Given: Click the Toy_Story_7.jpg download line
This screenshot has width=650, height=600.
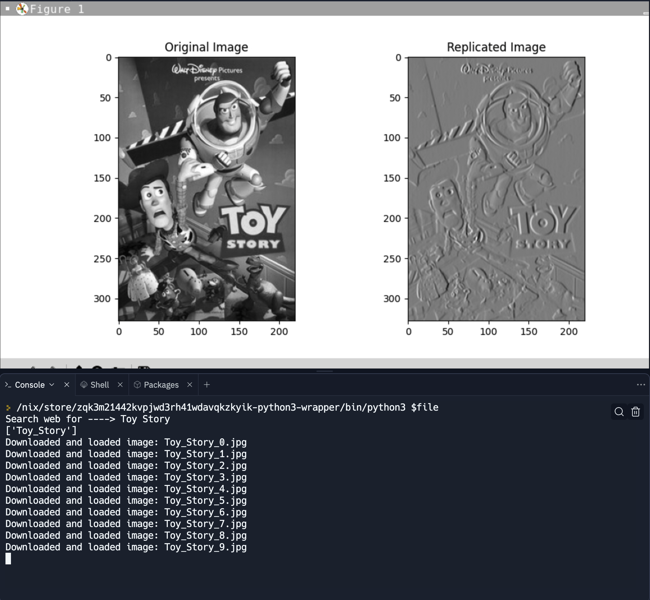Looking at the screenshot, I should tap(126, 524).
